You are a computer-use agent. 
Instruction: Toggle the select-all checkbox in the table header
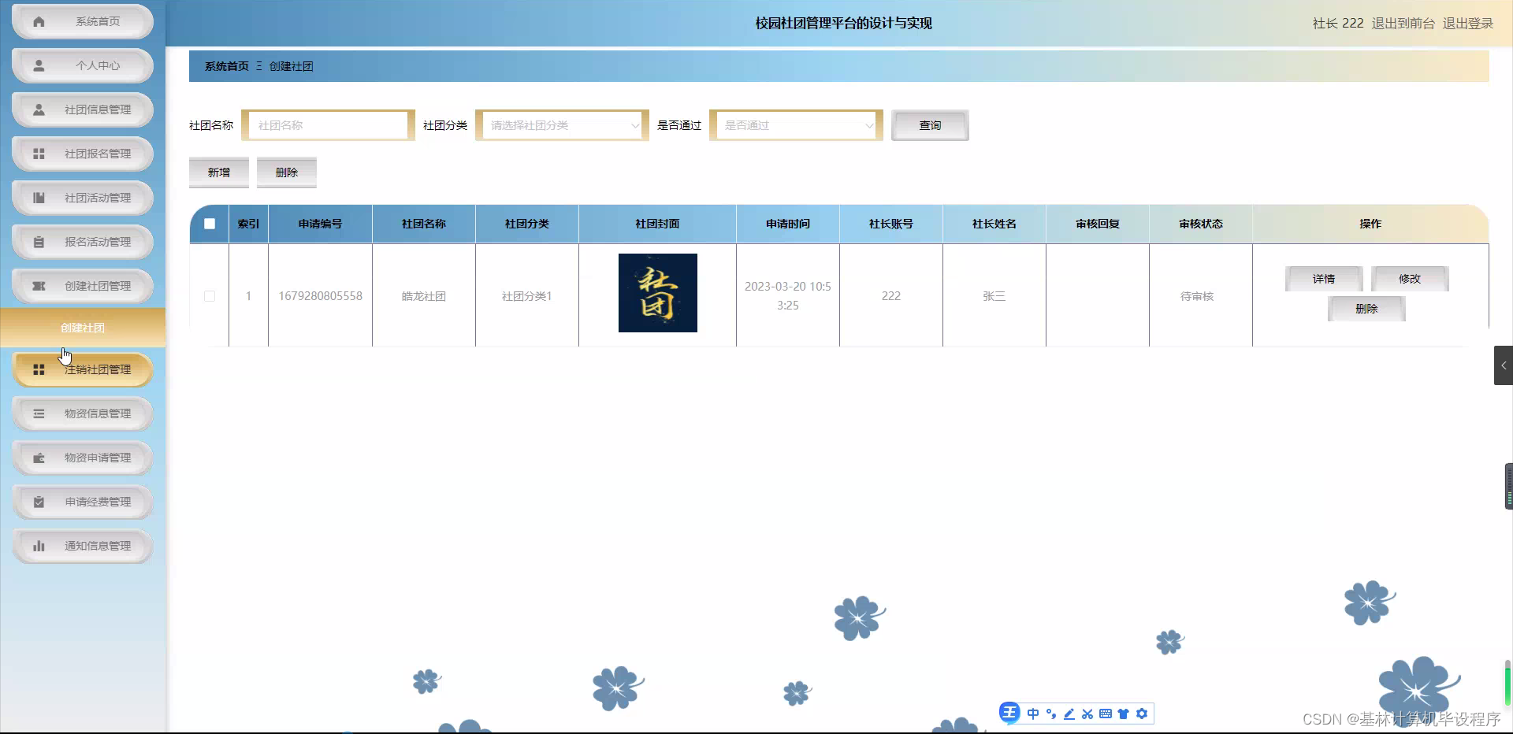coord(209,224)
